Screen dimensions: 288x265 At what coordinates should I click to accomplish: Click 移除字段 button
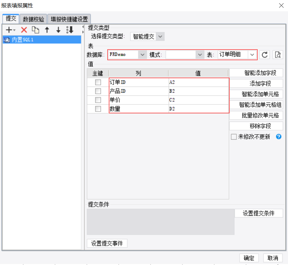256,126
